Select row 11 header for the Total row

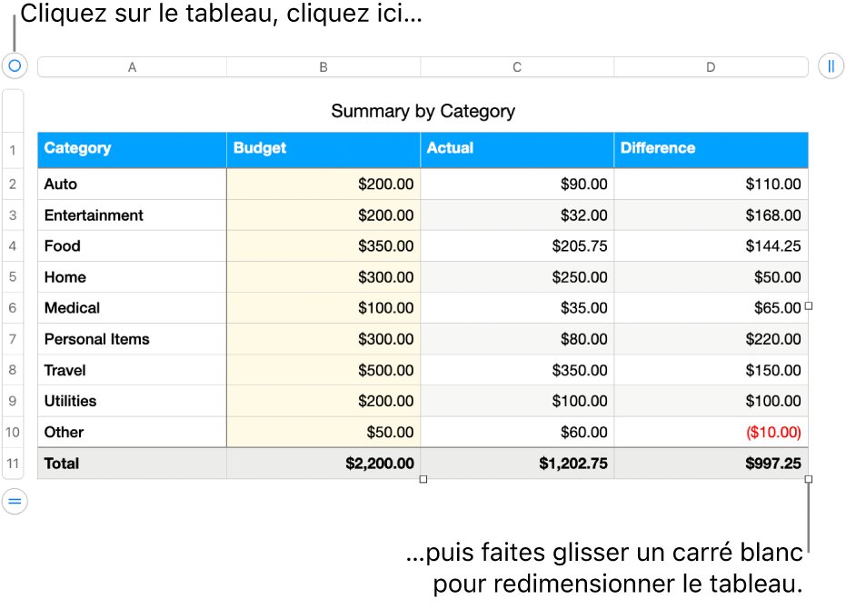click(14, 464)
